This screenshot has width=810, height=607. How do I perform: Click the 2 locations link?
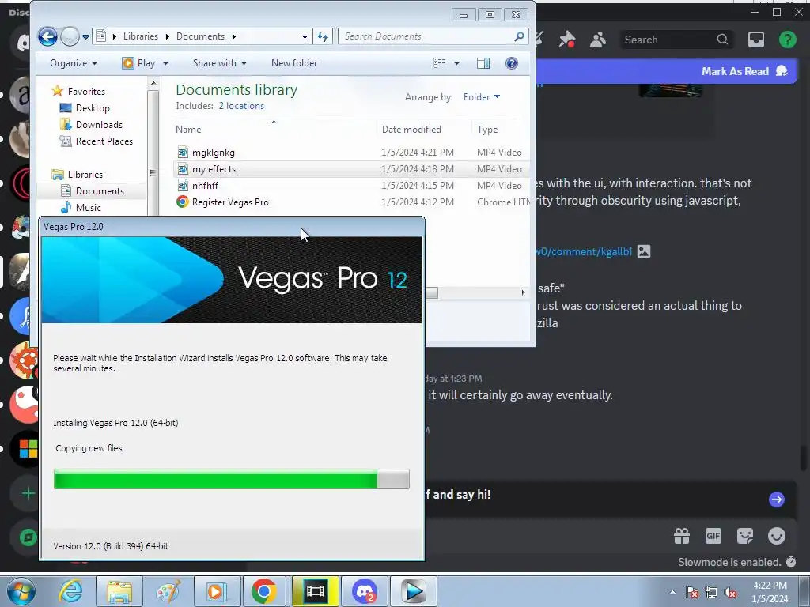tap(241, 106)
